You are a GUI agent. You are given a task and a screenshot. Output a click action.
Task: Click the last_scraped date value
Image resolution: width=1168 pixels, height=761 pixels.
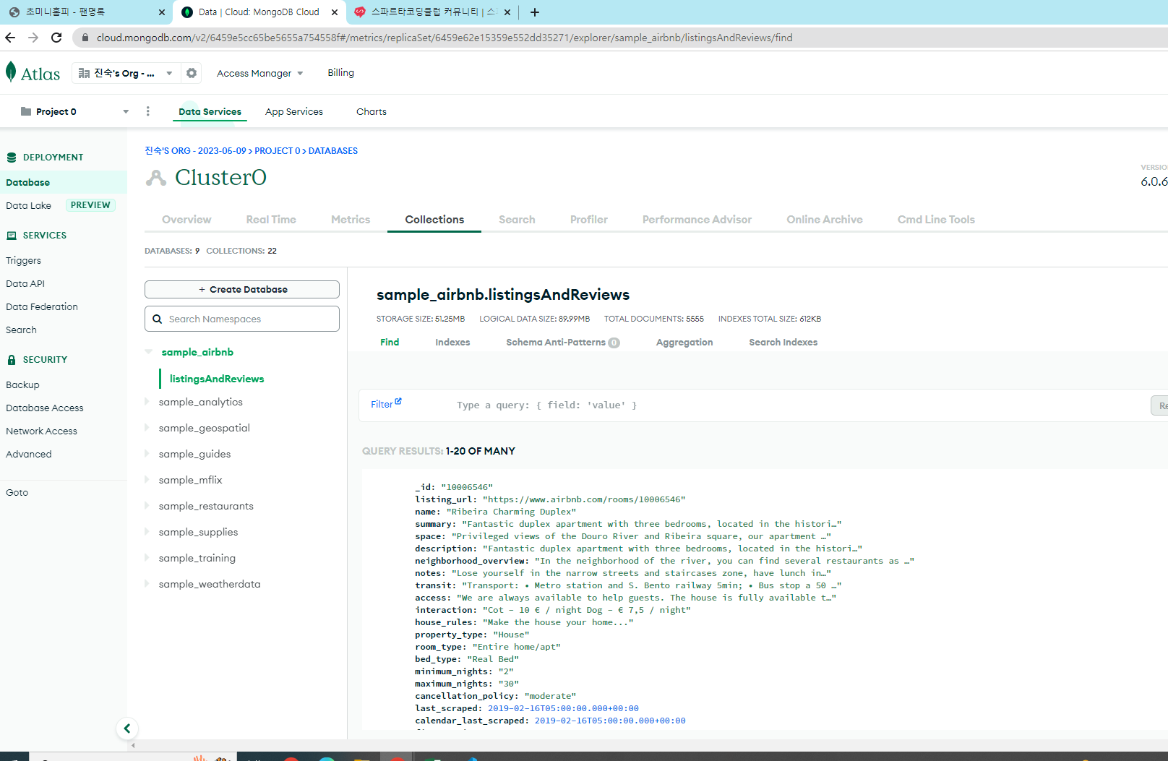pos(563,708)
